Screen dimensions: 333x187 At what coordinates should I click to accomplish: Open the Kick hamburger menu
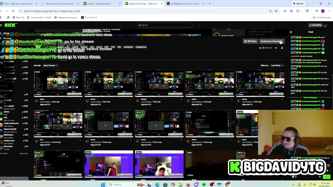point(1,25)
